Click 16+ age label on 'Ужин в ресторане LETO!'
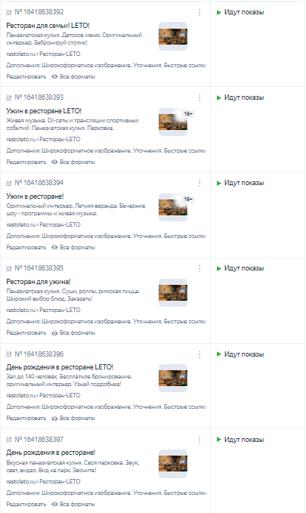The height and width of the screenshot is (513, 306). [188, 114]
